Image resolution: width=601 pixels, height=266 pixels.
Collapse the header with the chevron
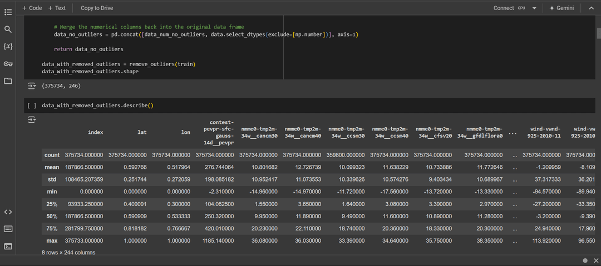click(x=591, y=8)
